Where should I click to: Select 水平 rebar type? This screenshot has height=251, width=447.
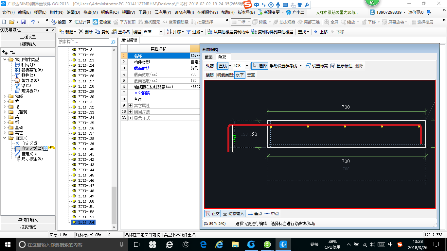point(240,75)
